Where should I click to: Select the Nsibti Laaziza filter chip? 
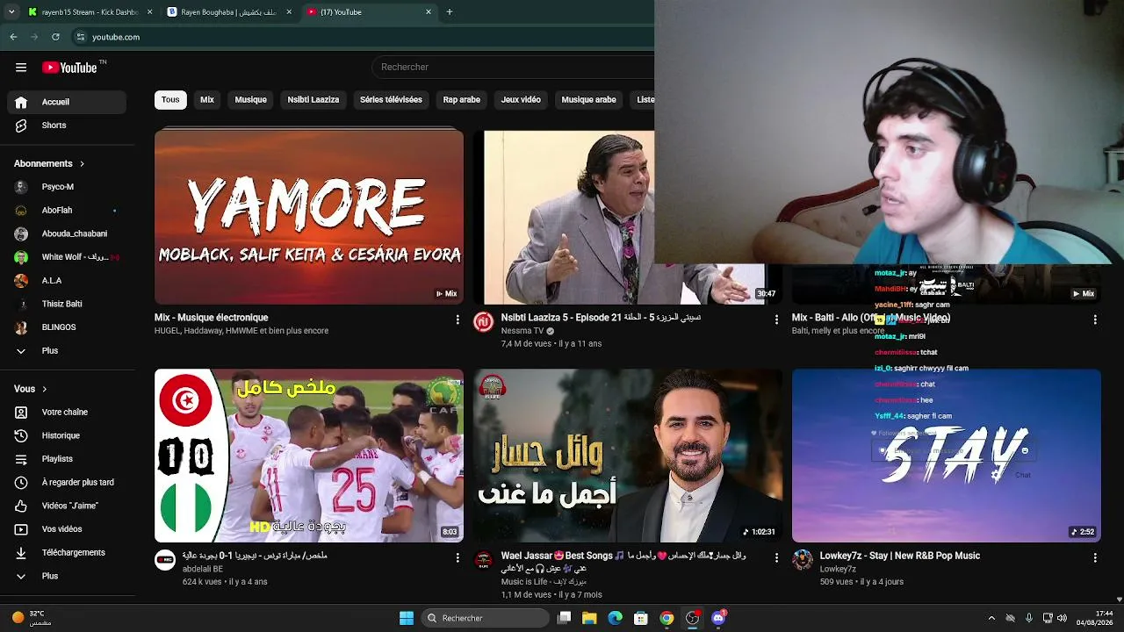pos(313,100)
